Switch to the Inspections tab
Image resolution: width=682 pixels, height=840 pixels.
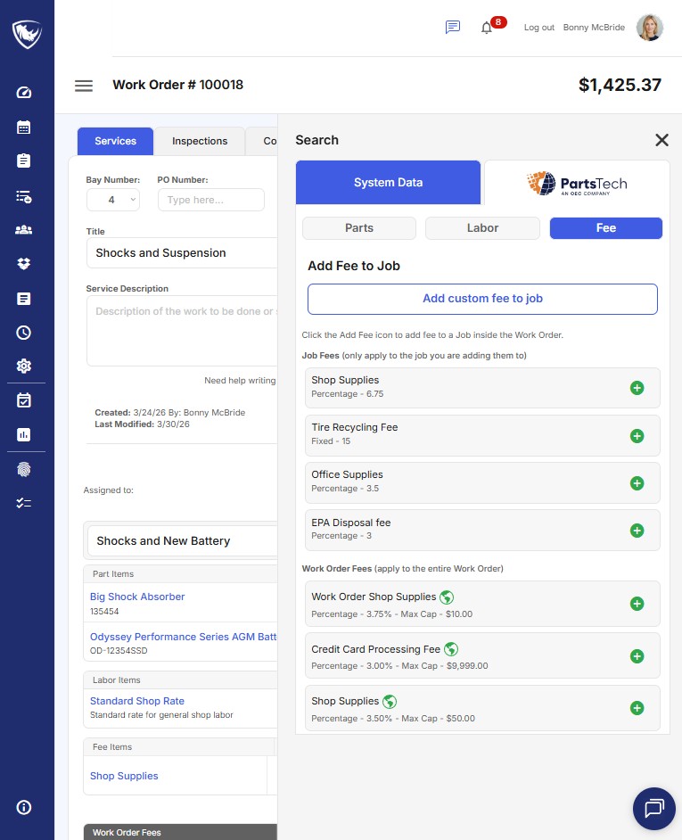point(199,141)
